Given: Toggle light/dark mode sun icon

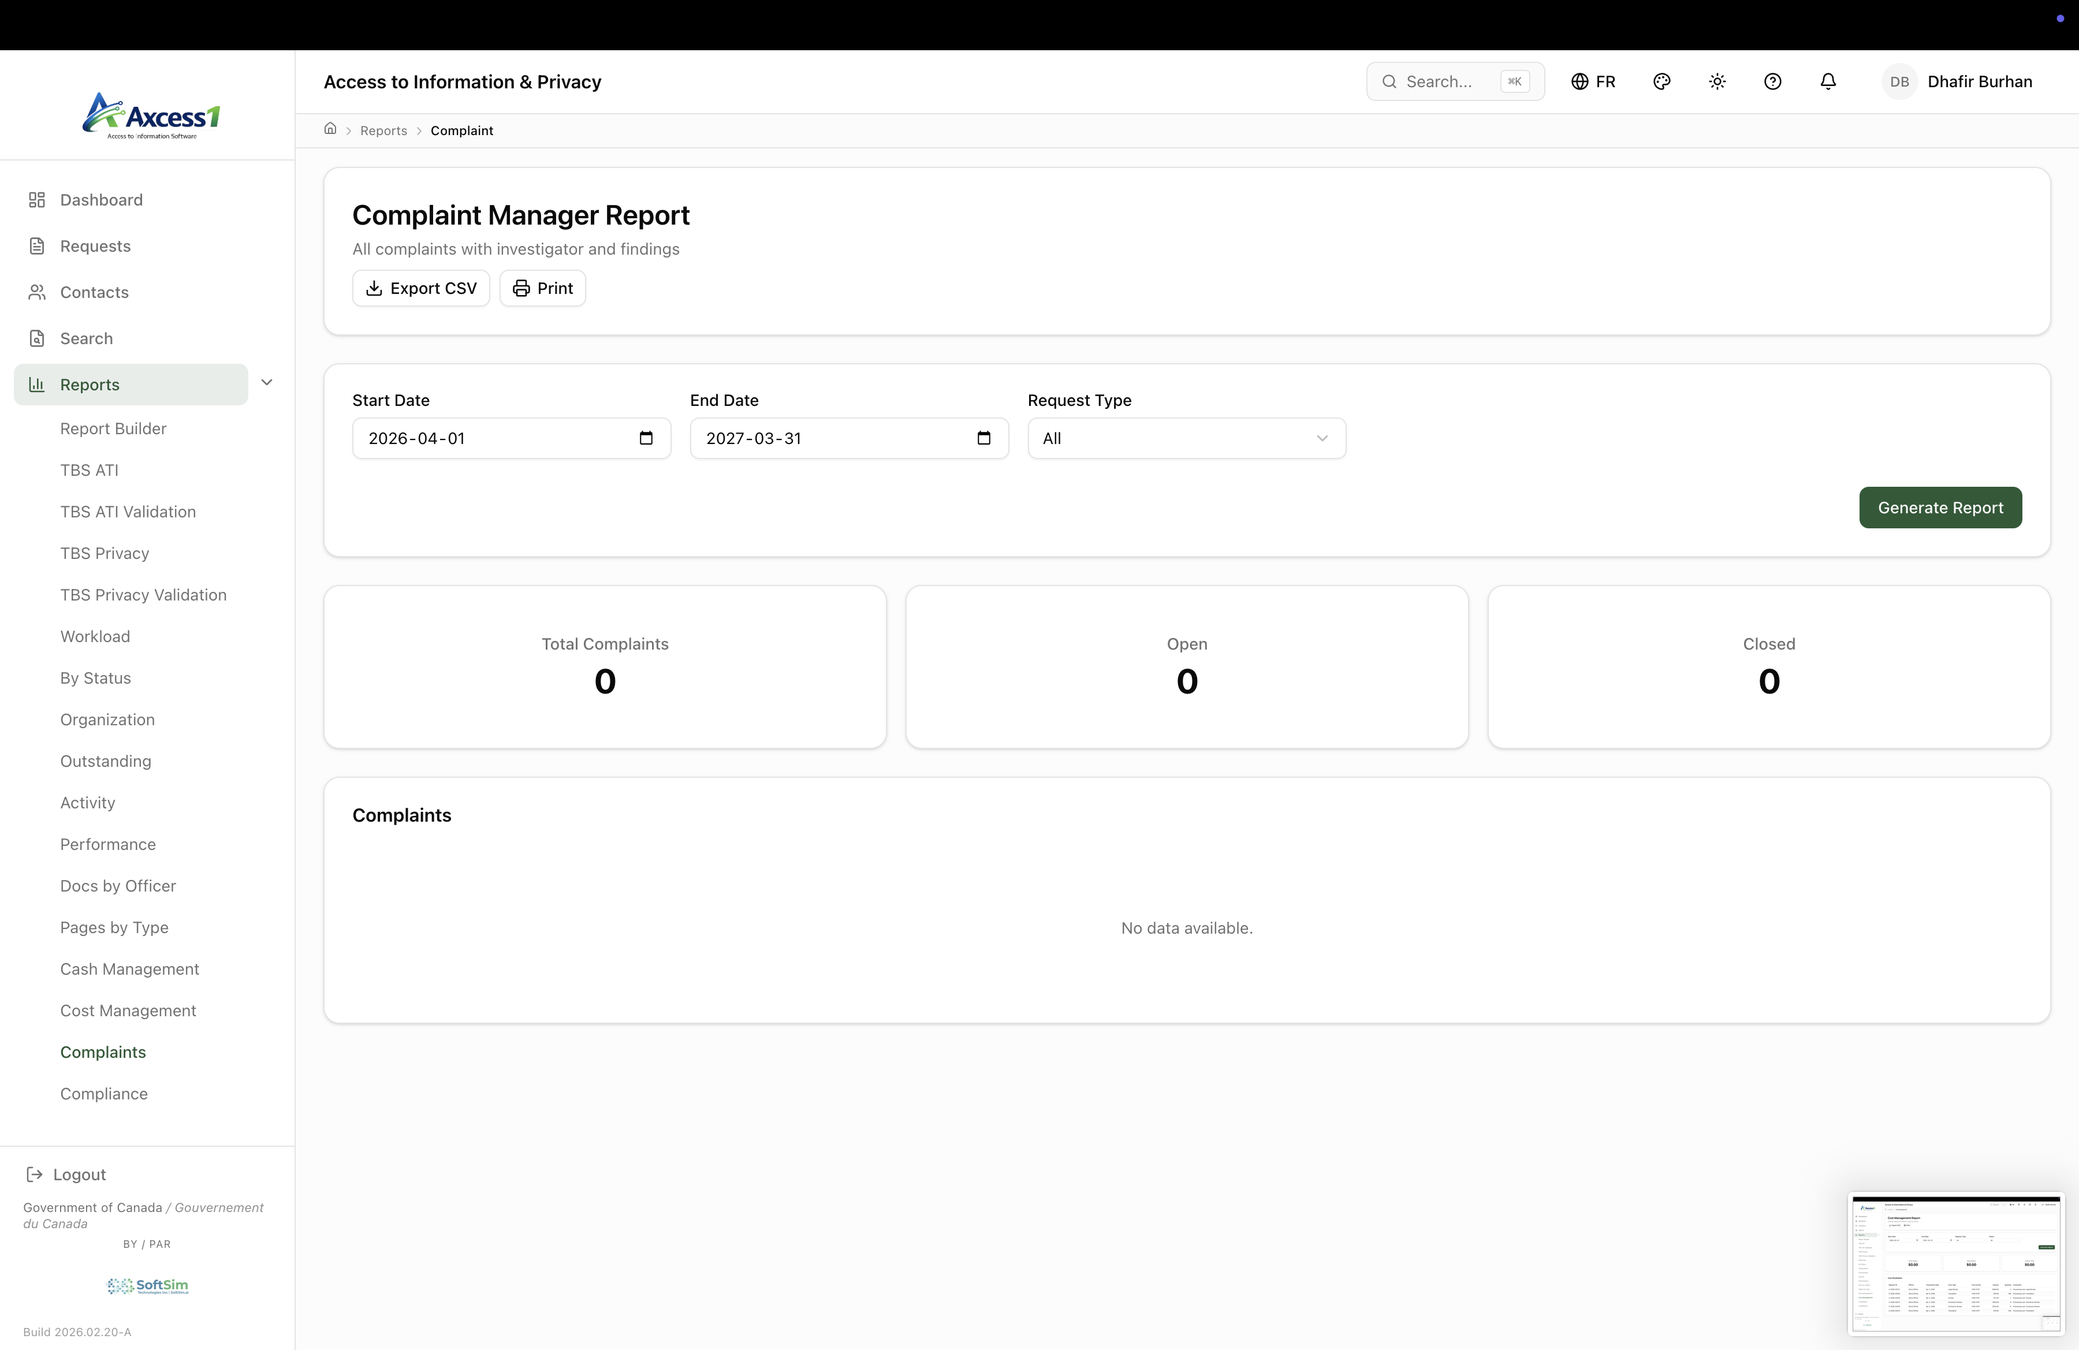Looking at the screenshot, I should coord(1716,81).
